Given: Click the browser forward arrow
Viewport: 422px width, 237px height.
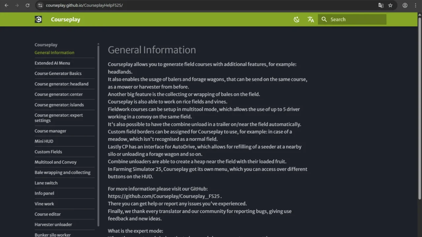Looking at the screenshot, I should (17, 5).
